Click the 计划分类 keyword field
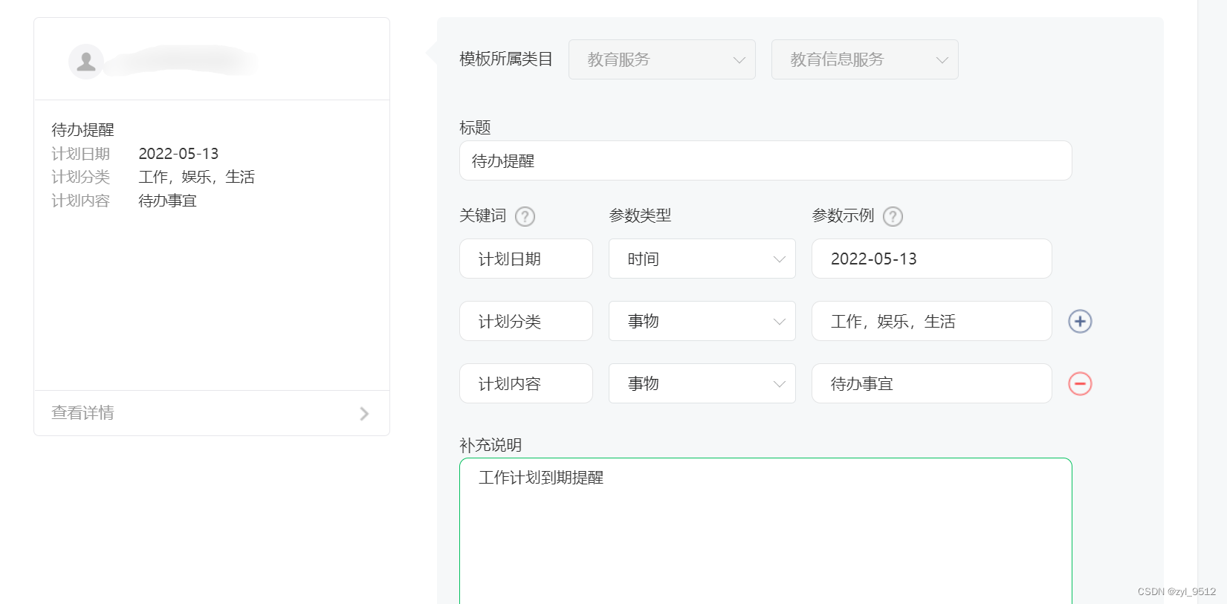The width and height of the screenshot is (1227, 604). 526,321
